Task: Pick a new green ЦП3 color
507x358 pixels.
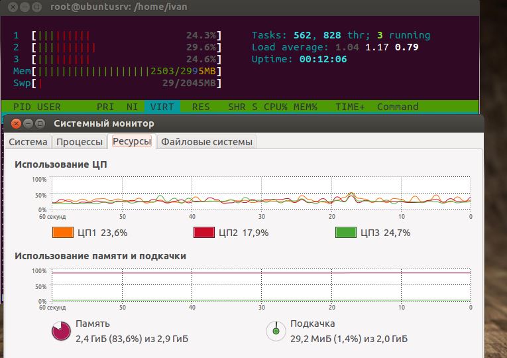Action: [345, 233]
